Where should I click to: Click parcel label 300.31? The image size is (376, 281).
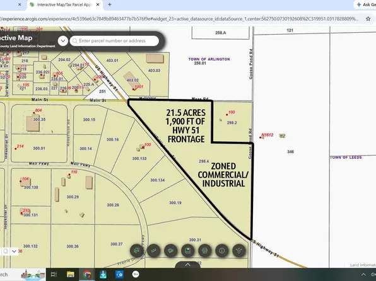point(195,240)
